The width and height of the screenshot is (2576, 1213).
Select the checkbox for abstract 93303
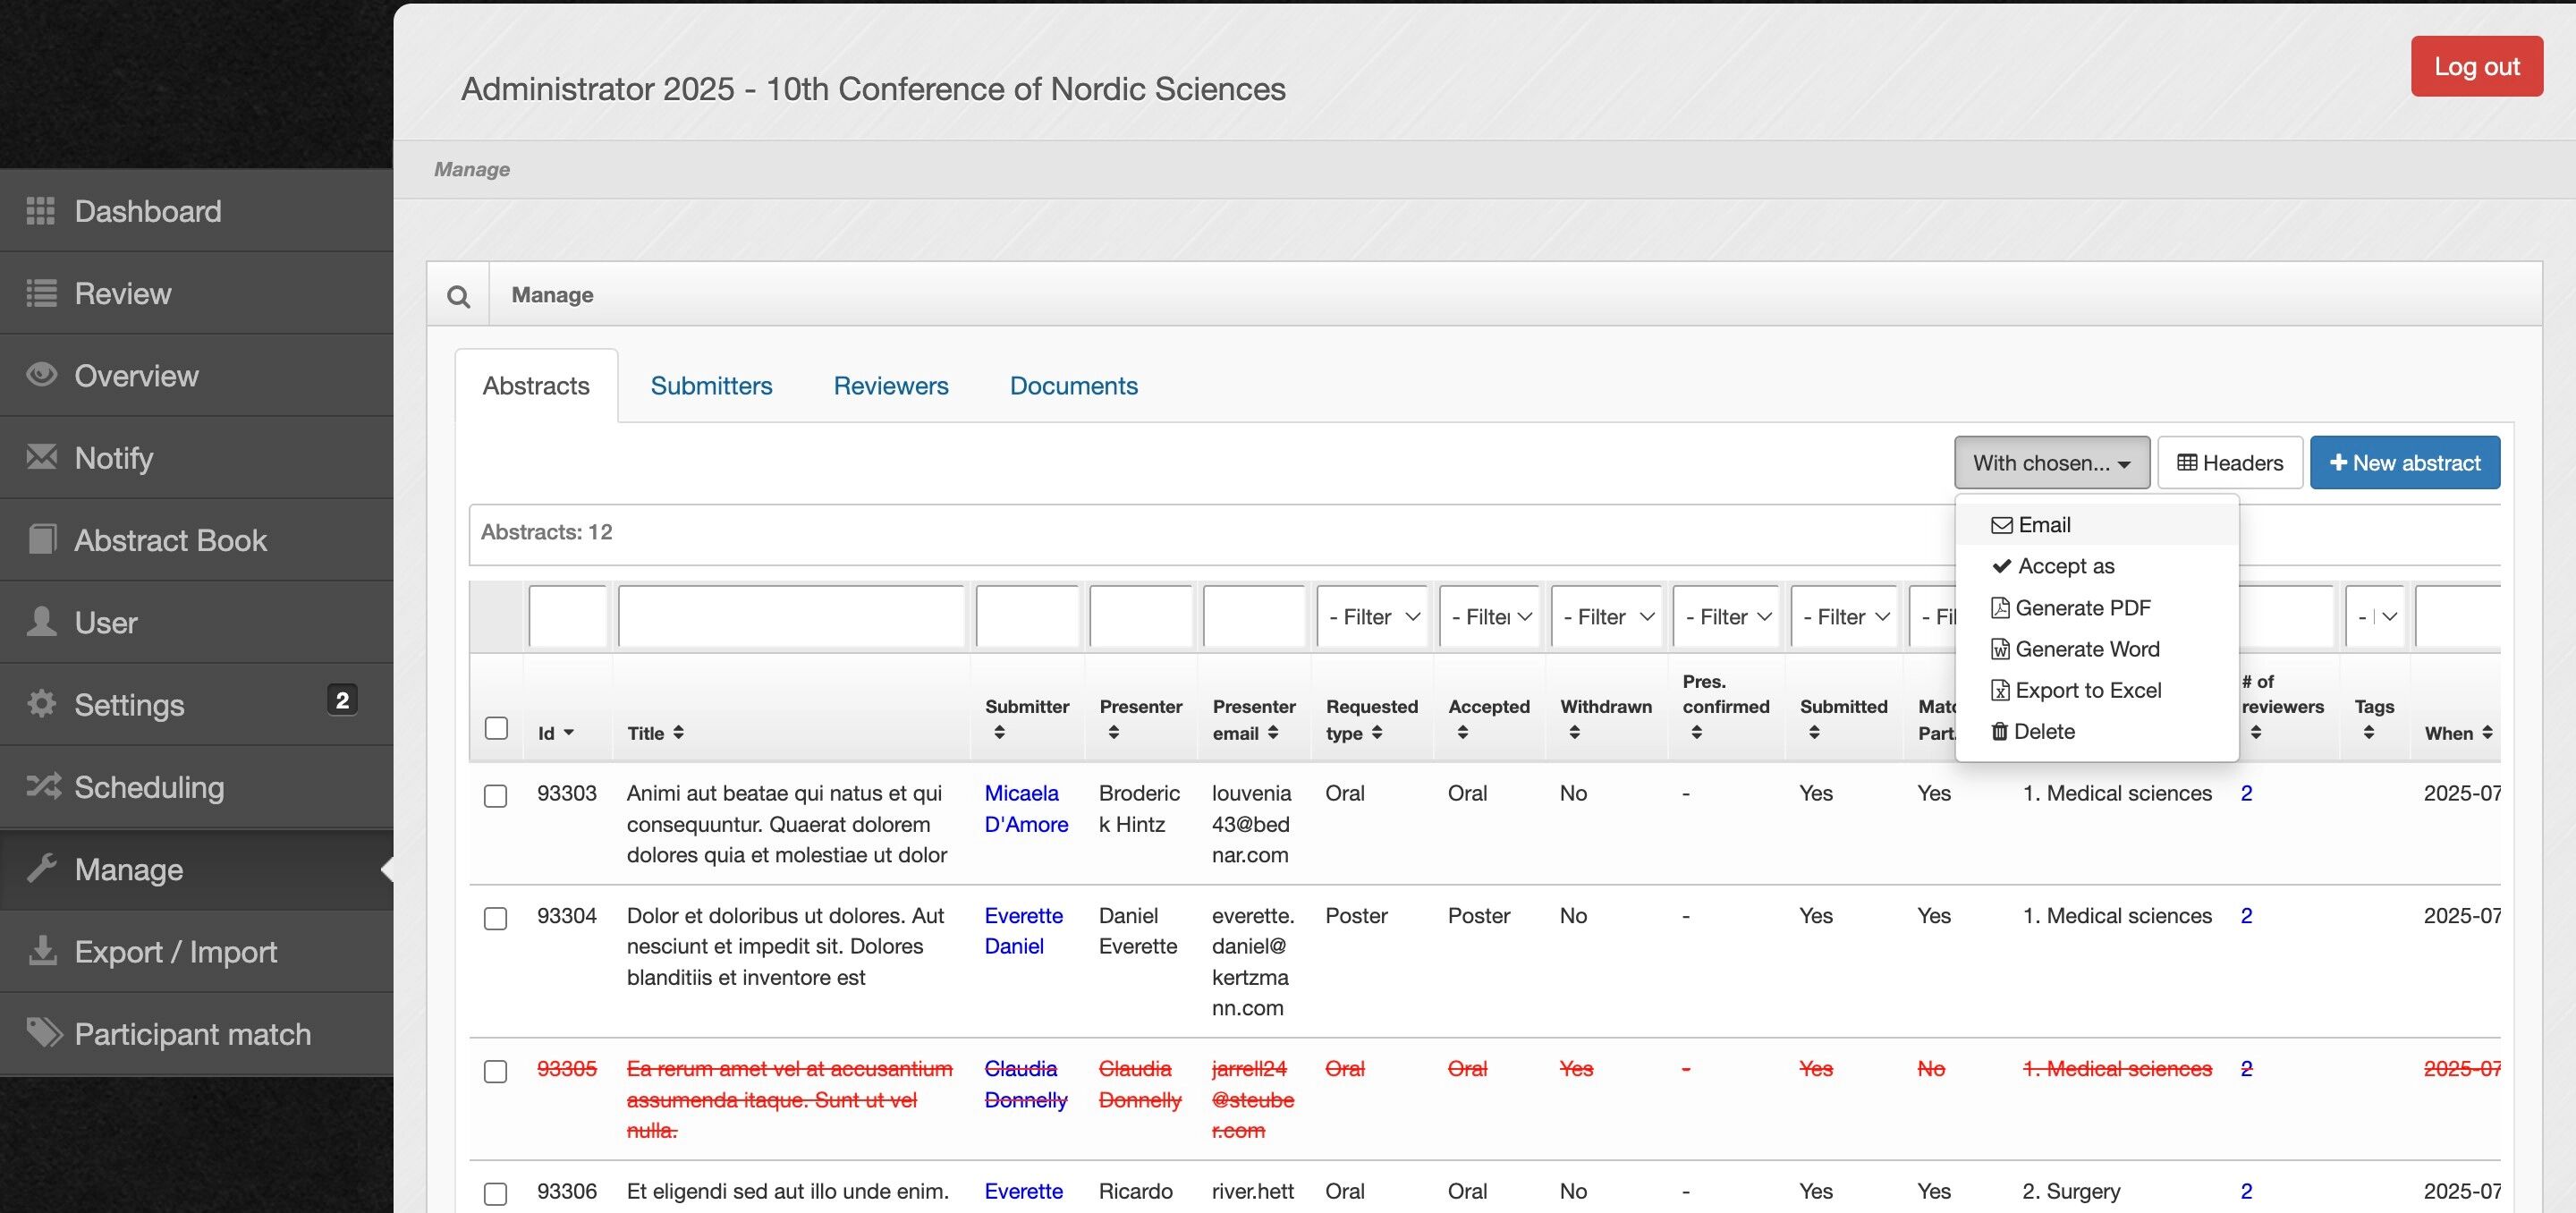pyautogui.click(x=495, y=796)
